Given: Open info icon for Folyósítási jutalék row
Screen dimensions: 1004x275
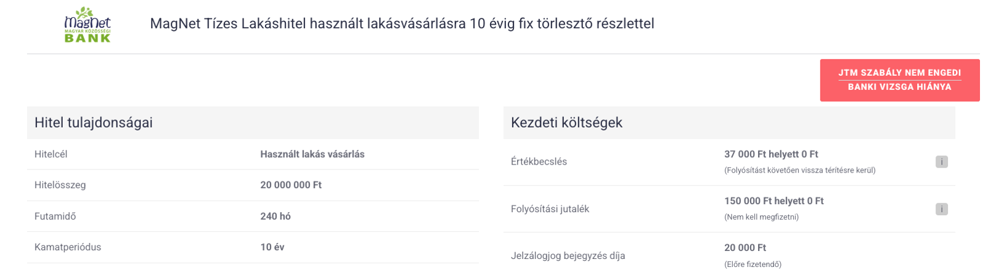Looking at the screenshot, I should tap(941, 209).
